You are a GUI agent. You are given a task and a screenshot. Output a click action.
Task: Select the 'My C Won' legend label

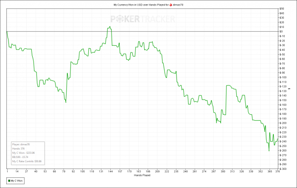click(x=17, y=181)
